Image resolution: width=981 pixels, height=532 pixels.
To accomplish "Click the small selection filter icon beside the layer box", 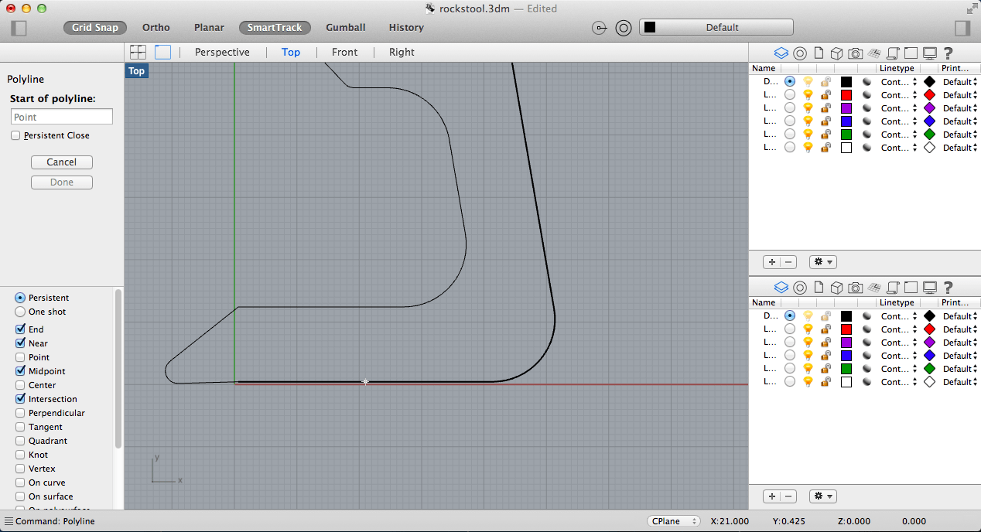I will coord(600,28).
